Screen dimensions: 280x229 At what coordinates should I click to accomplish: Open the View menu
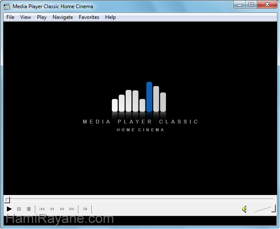25,17
